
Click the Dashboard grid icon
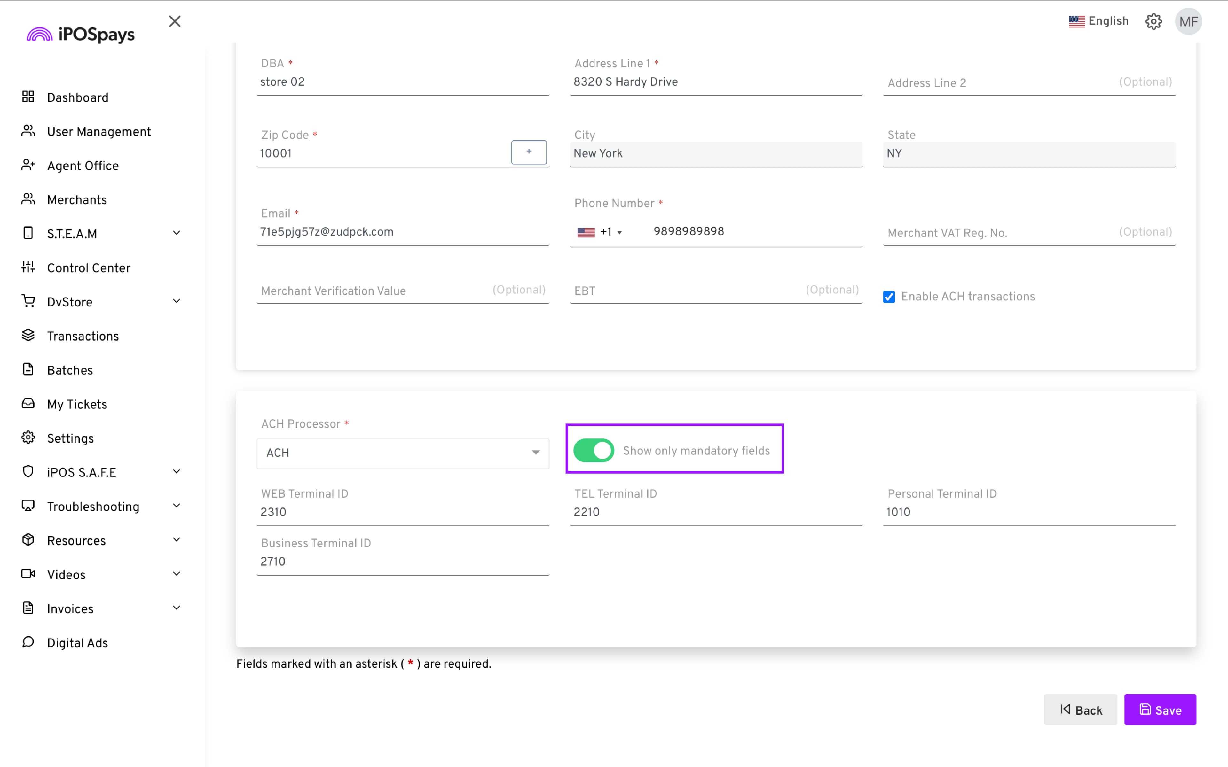[28, 97]
